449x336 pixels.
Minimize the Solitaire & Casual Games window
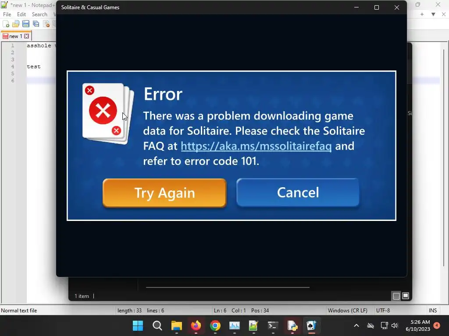pos(356,7)
